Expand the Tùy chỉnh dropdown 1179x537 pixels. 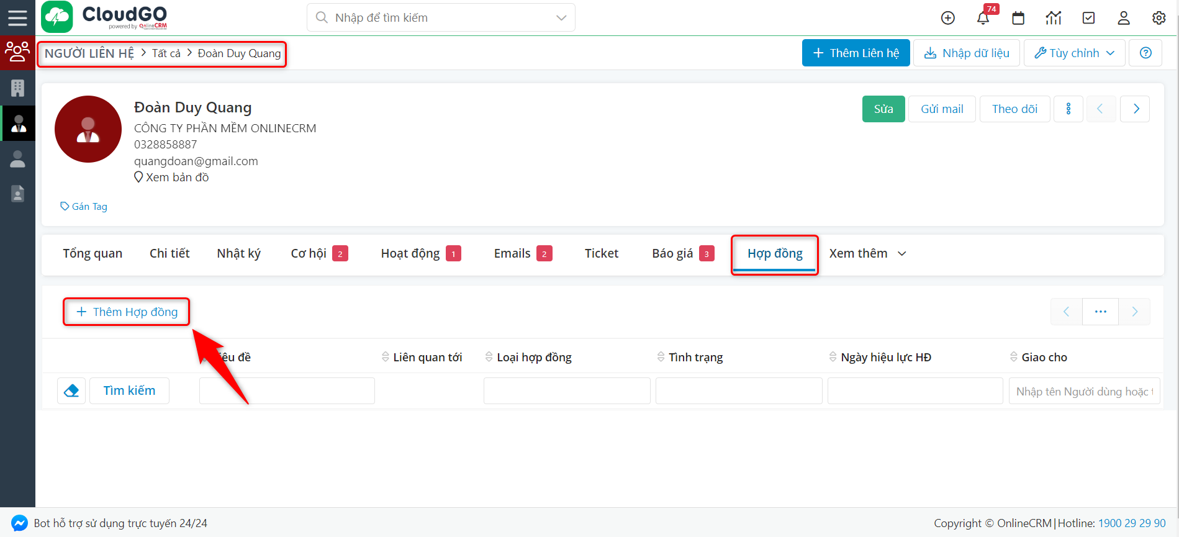[1074, 53]
